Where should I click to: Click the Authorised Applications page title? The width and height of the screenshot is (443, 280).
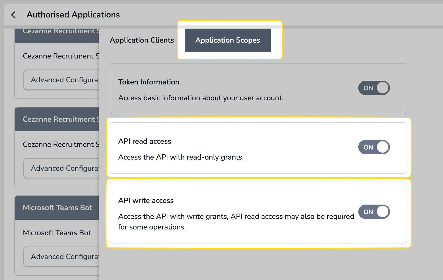[73, 15]
